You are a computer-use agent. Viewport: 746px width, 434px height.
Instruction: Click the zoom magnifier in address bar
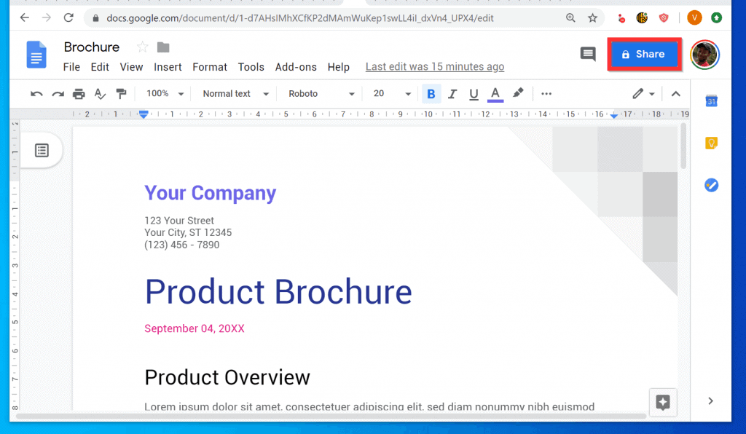click(x=570, y=18)
